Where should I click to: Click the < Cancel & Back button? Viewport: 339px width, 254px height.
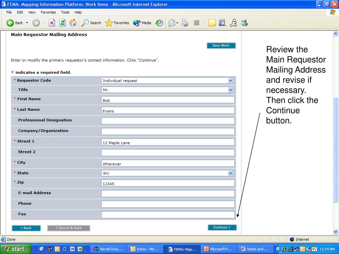[x=69, y=228]
